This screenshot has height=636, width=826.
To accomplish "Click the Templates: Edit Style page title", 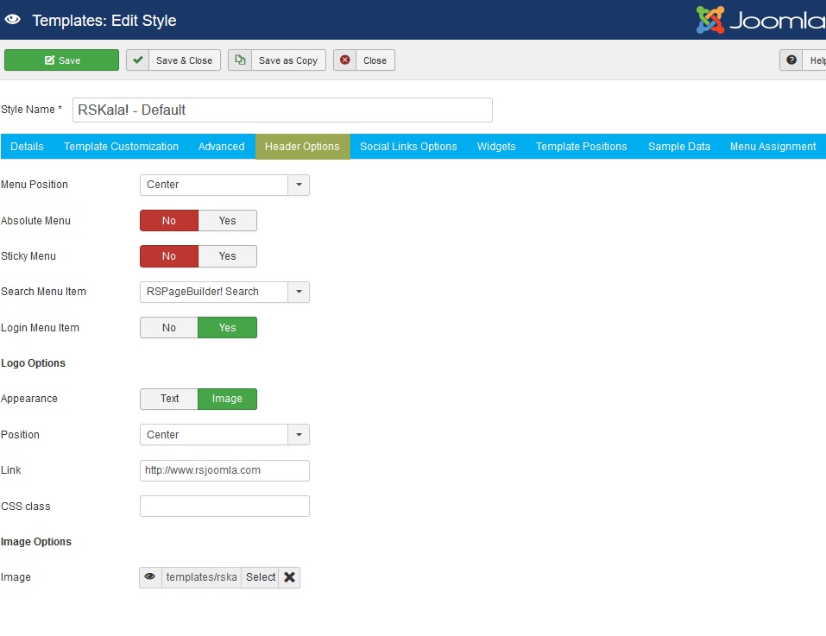I will click(104, 21).
